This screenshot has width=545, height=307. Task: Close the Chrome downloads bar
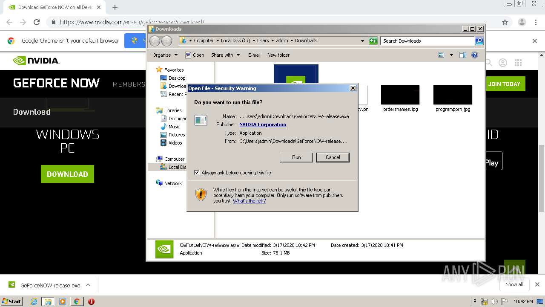537,284
